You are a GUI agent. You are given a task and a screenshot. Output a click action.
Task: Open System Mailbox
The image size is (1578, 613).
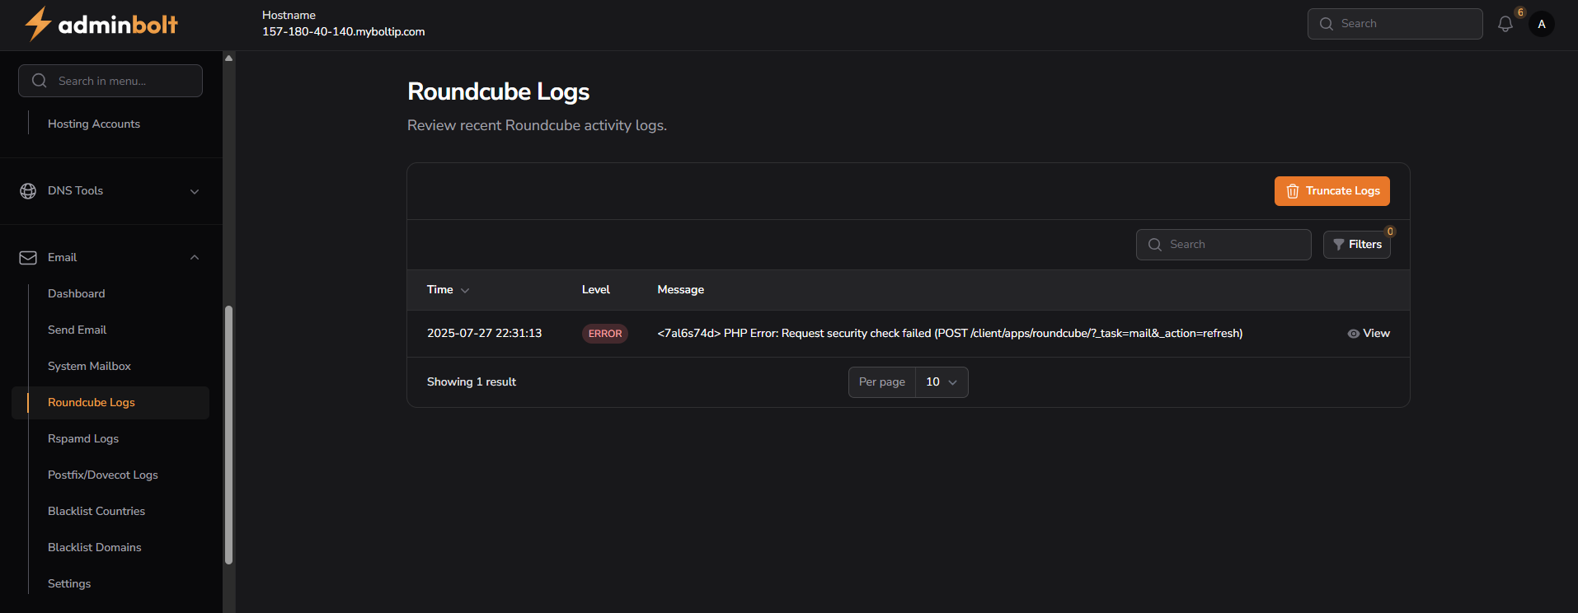[89, 367]
